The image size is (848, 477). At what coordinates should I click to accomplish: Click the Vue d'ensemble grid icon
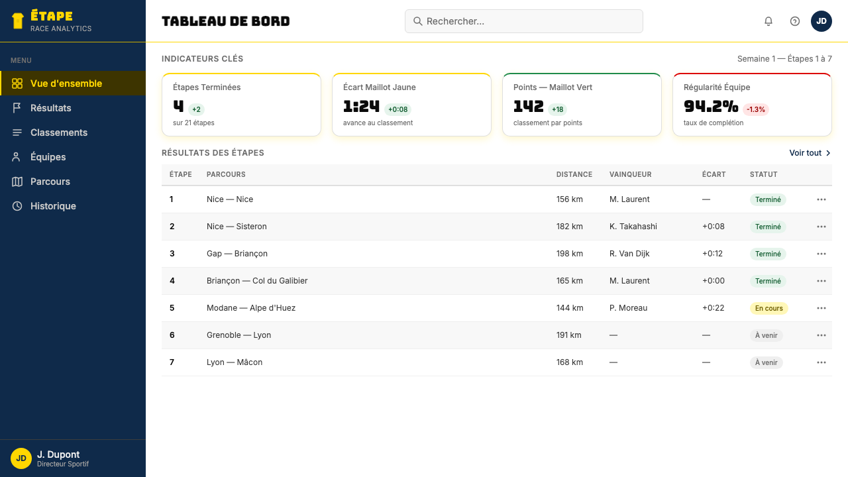(17, 83)
